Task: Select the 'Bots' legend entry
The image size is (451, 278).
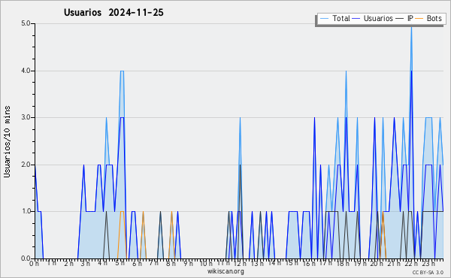Action: coord(428,18)
